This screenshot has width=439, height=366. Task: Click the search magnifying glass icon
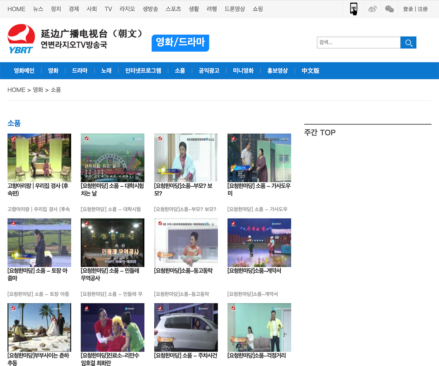pyautogui.click(x=408, y=42)
